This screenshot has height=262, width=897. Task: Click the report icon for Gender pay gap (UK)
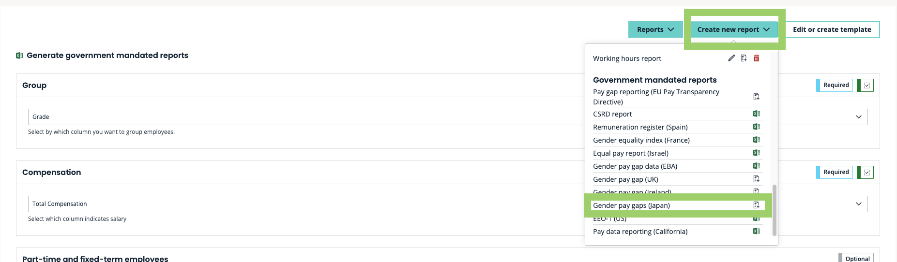pyautogui.click(x=756, y=179)
